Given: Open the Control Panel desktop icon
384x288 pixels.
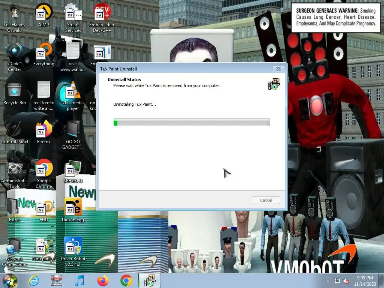Looking at the screenshot, I should (x=15, y=132).
